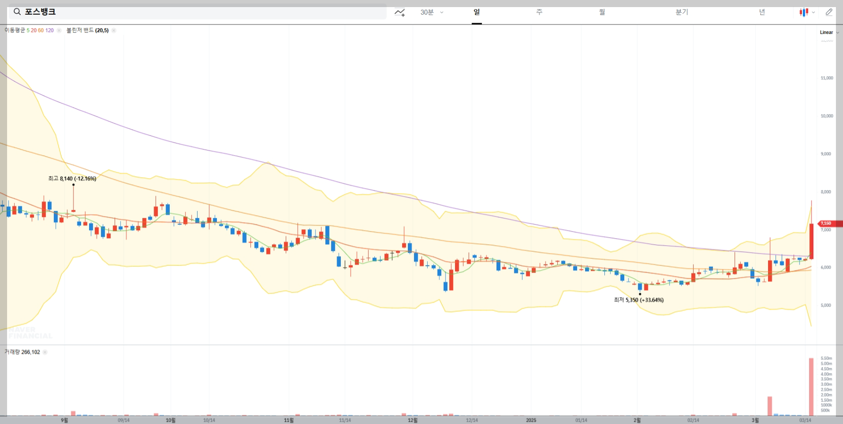843x424 pixels.
Task: Click the 09/14 date axis label
Action: click(x=124, y=420)
